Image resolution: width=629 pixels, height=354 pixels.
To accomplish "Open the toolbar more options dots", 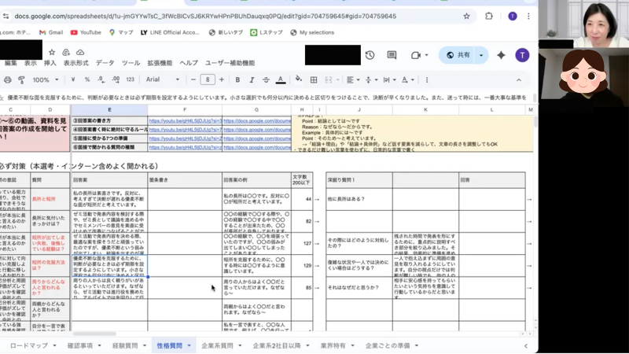I will 427,80.
